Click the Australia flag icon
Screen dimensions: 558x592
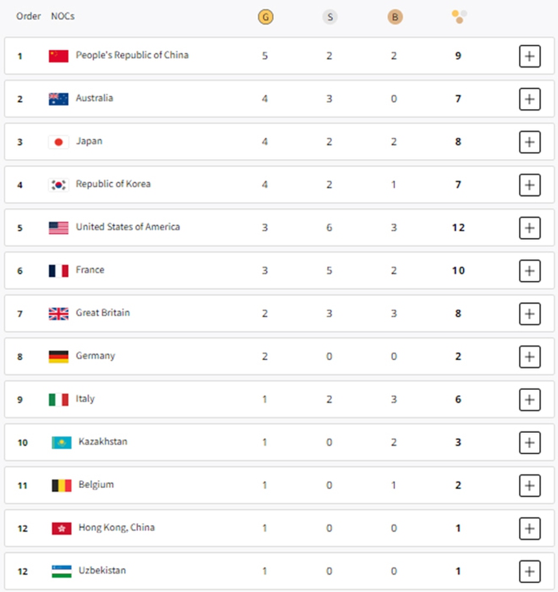(x=58, y=98)
